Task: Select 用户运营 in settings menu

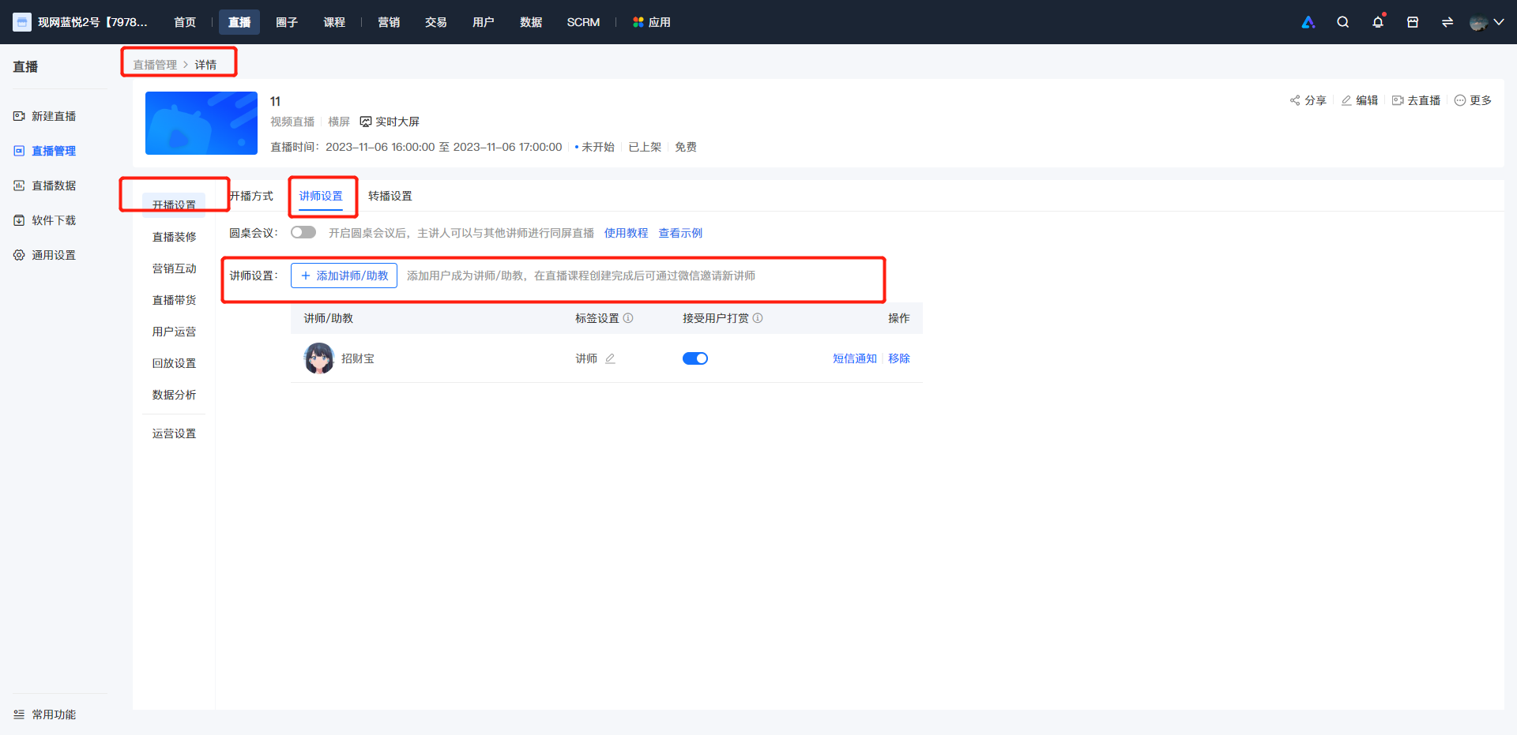Action: pyautogui.click(x=174, y=332)
